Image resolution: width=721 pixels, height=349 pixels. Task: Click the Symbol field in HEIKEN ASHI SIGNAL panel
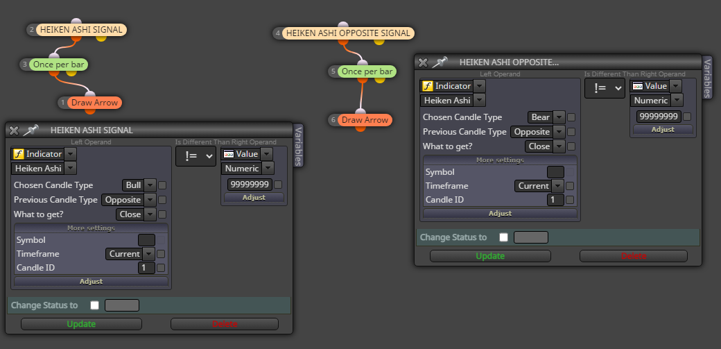click(x=147, y=240)
